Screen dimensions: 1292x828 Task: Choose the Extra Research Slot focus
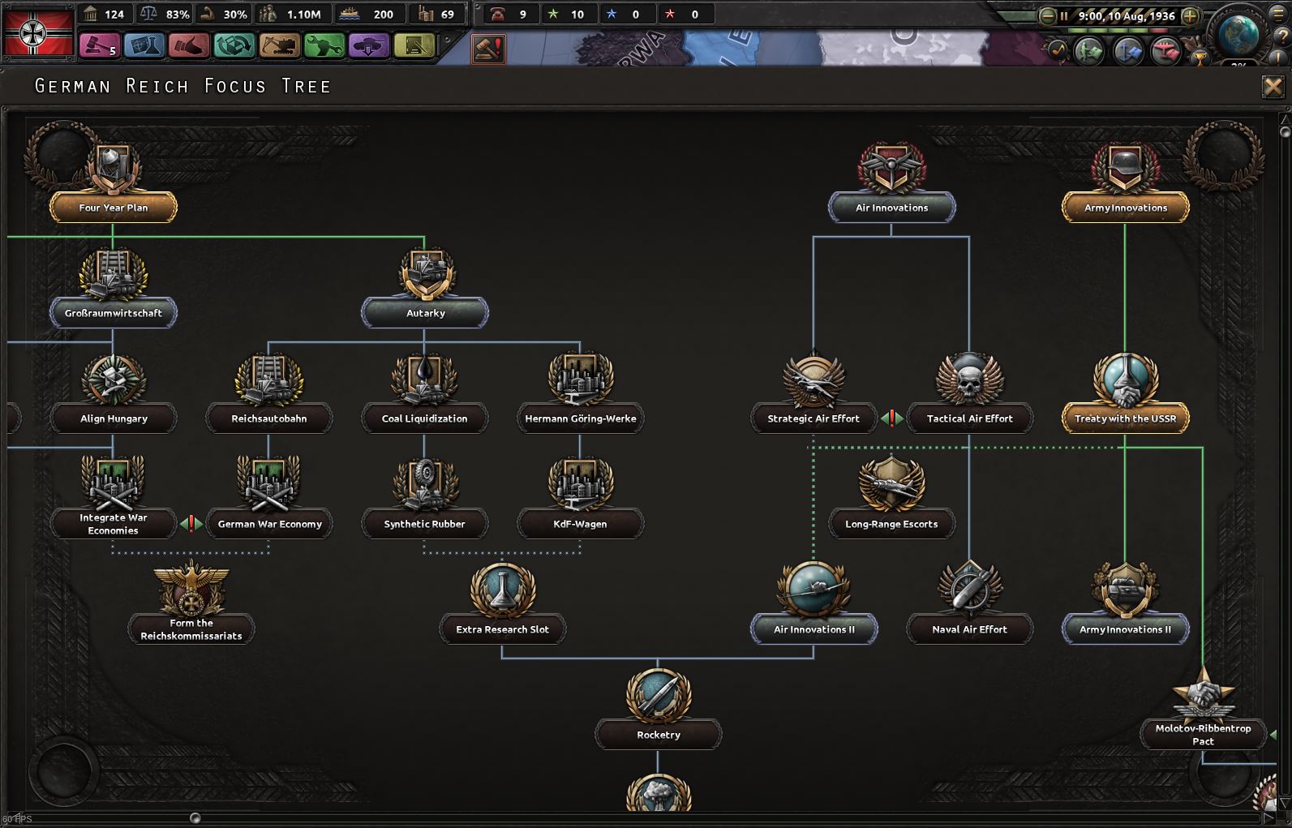pos(502,629)
